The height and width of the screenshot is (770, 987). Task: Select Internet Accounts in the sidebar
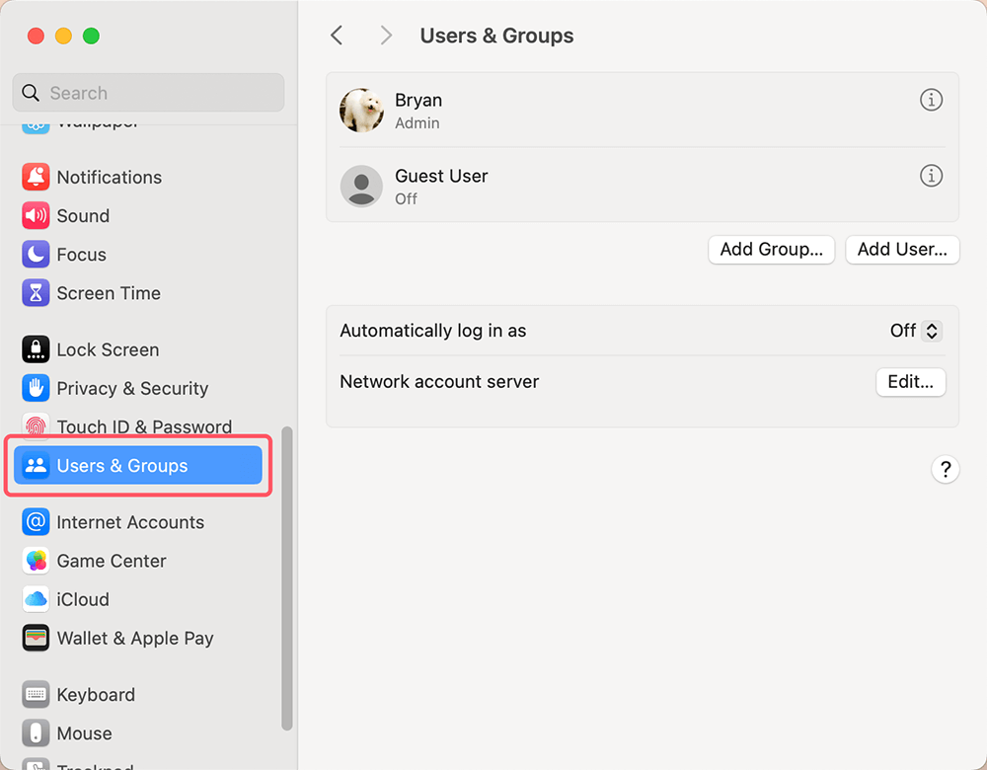click(x=130, y=522)
